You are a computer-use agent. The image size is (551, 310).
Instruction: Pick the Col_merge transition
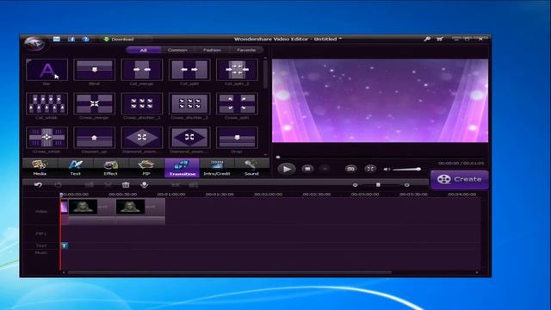point(142,70)
